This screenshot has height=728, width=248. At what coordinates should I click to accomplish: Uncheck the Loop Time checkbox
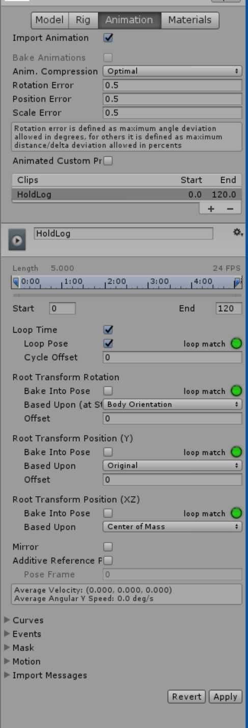pos(108,330)
